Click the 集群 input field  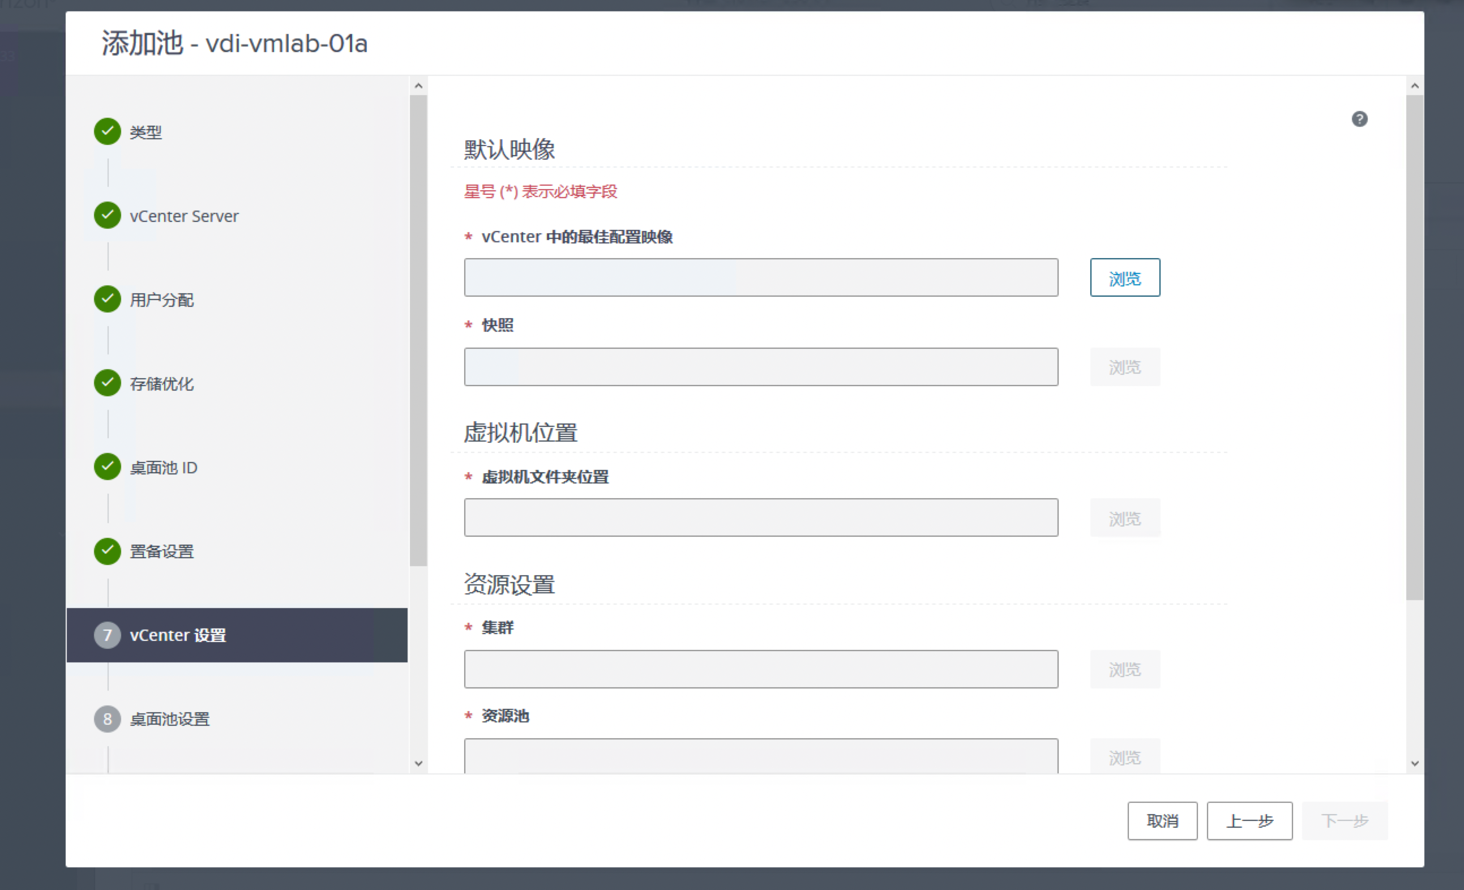pyautogui.click(x=760, y=669)
